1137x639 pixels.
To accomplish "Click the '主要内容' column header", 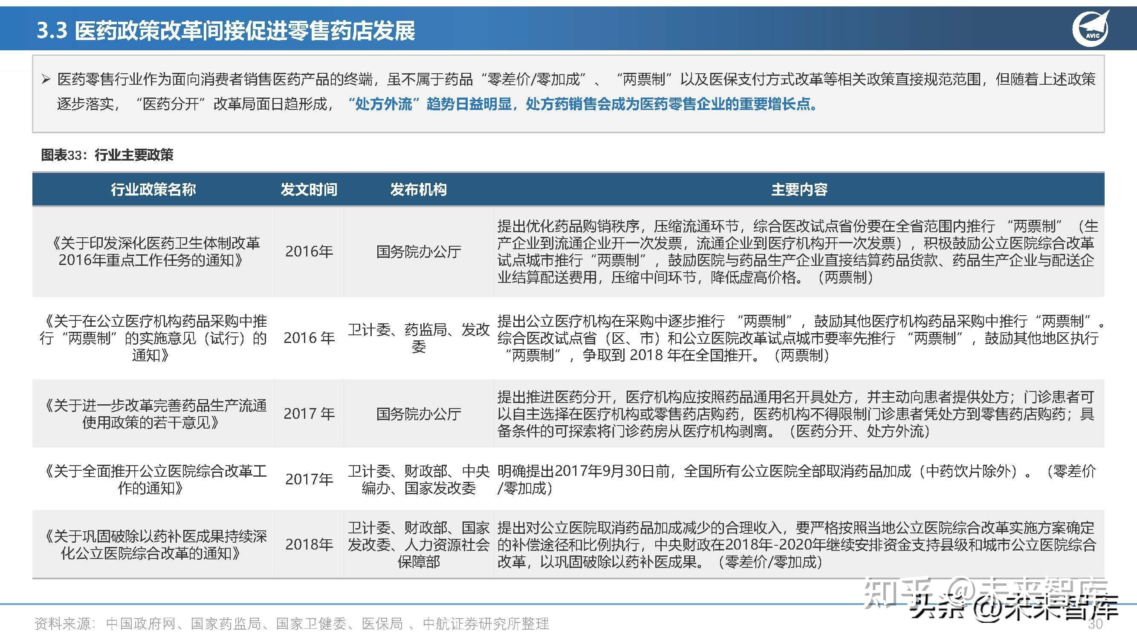I will coord(799,189).
